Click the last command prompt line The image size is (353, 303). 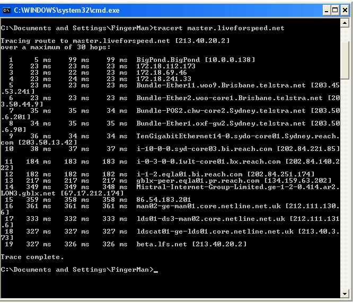(77, 270)
